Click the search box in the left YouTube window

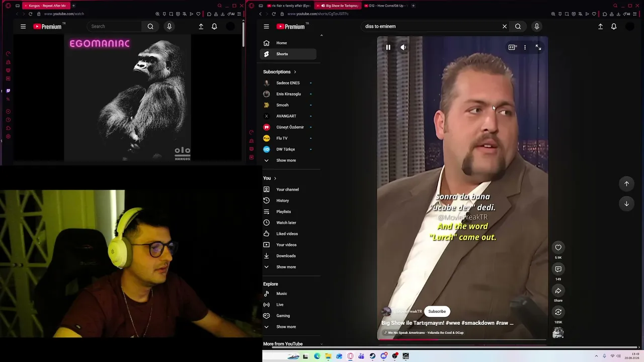[x=114, y=26]
